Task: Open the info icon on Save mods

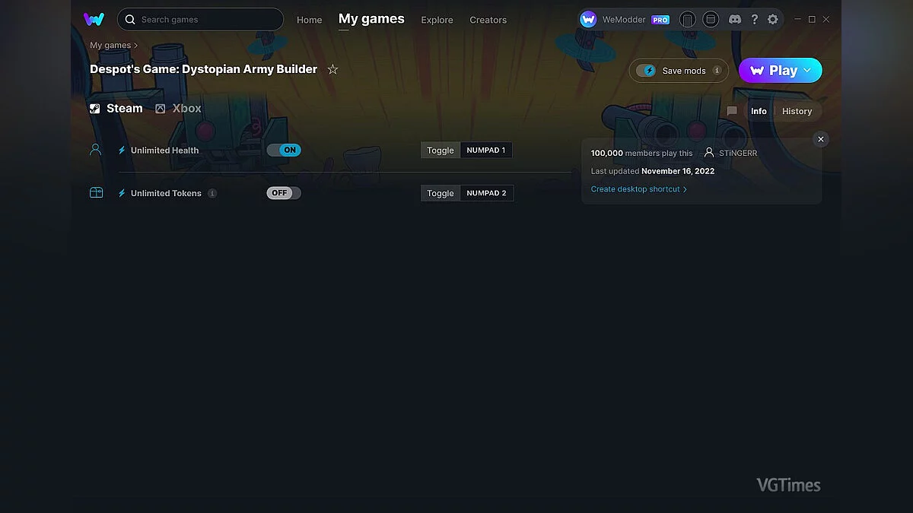Action: [717, 71]
